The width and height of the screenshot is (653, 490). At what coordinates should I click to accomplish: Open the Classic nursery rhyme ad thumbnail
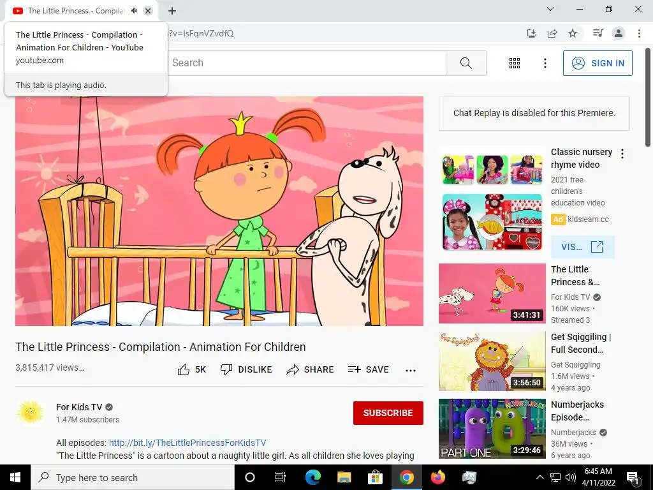[492, 202]
